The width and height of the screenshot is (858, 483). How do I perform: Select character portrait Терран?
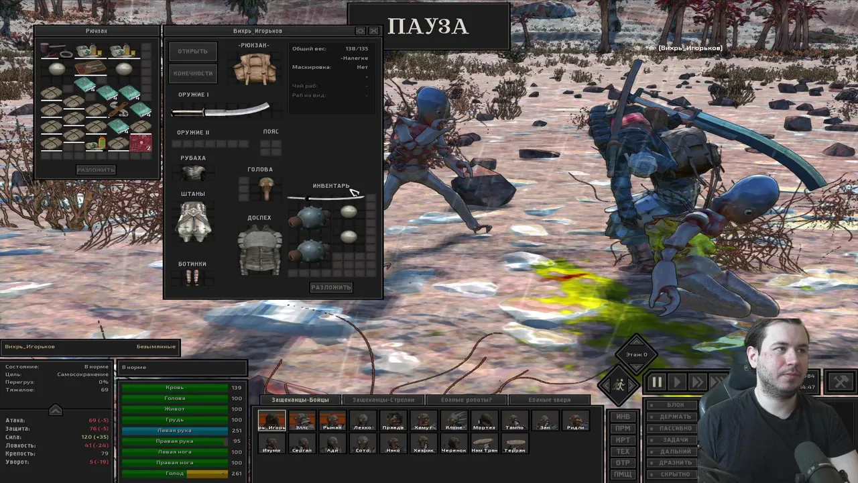pos(515,443)
